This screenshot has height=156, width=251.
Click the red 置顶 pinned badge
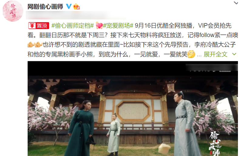39,25
